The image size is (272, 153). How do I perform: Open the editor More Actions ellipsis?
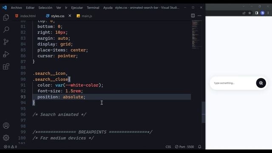199,16
